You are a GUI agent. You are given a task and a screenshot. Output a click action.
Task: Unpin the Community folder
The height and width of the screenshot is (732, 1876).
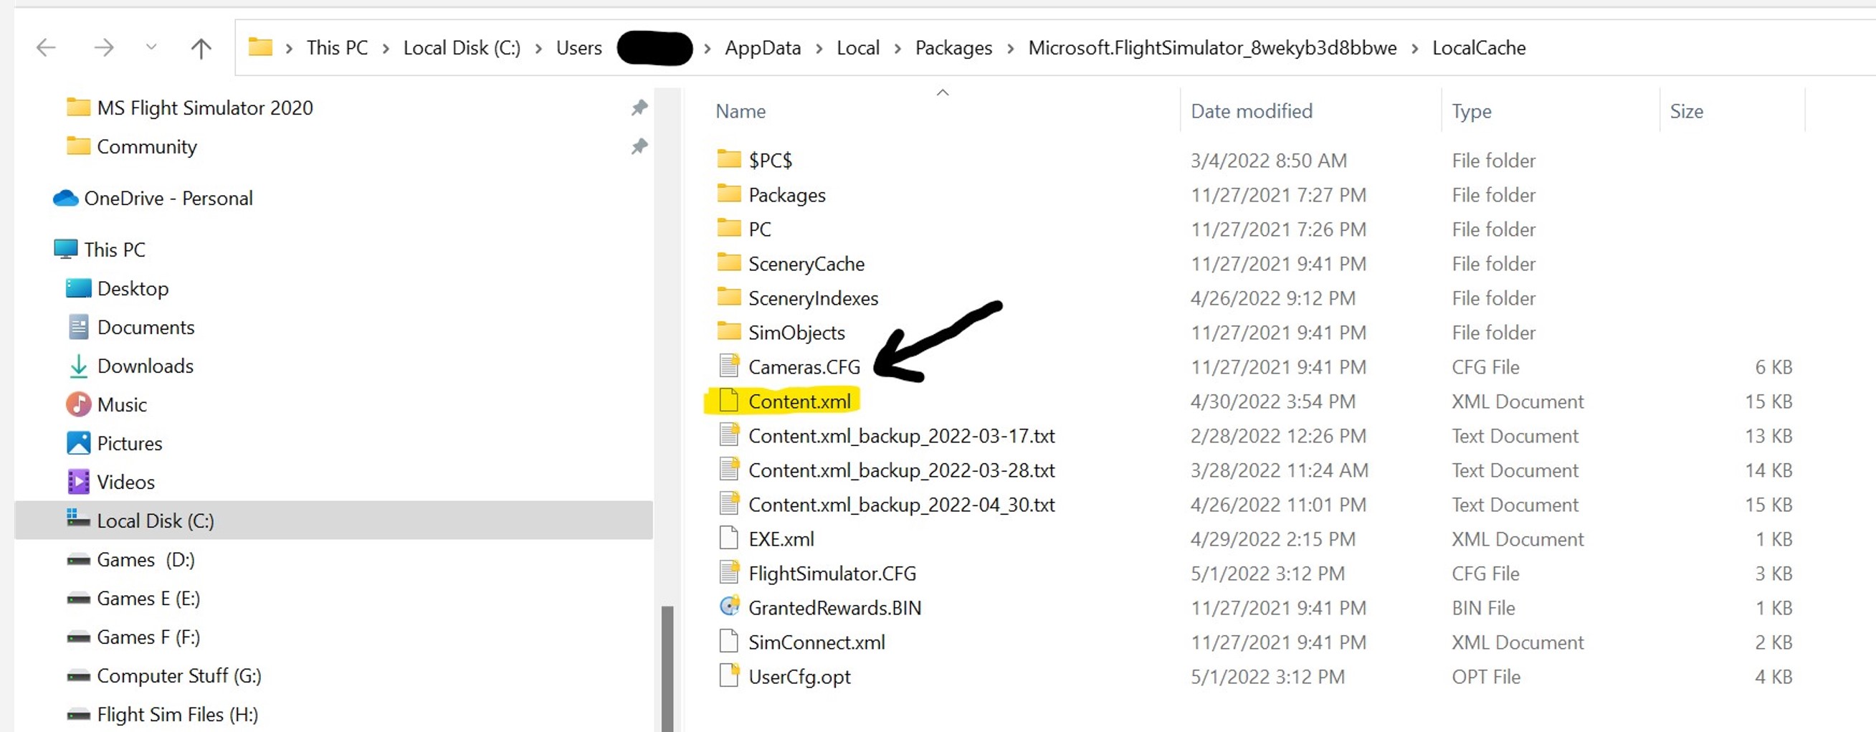coord(639,146)
